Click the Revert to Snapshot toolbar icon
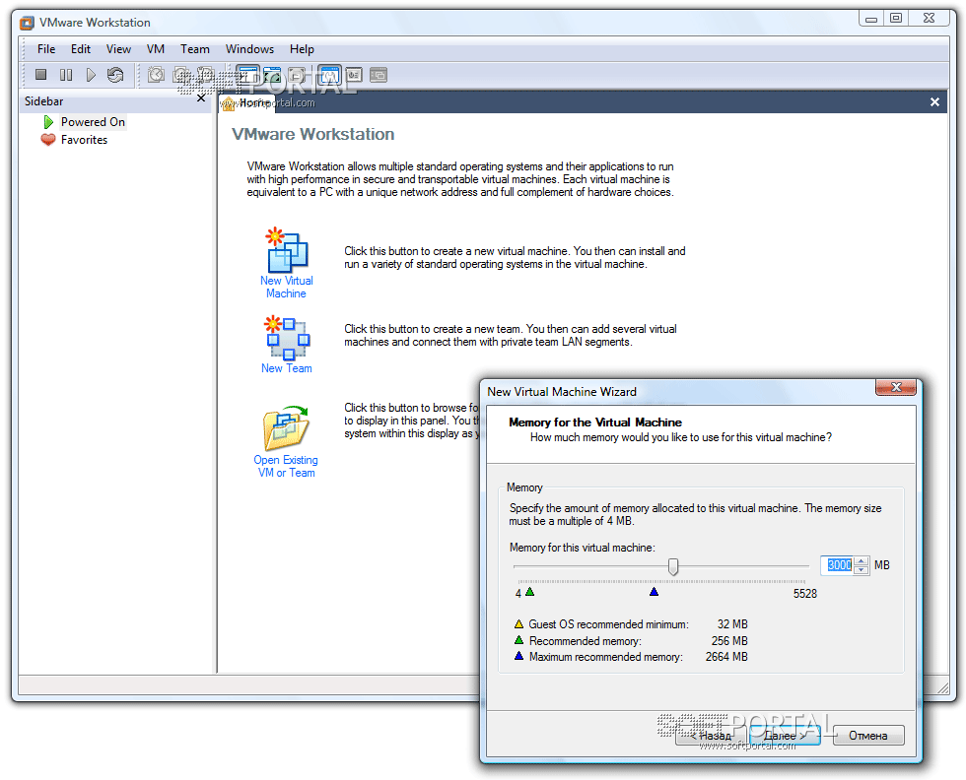 click(x=181, y=75)
